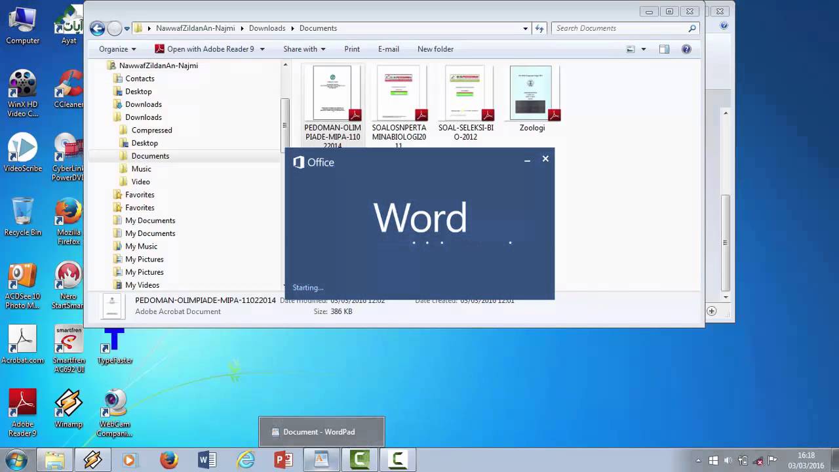The width and height of the screenshot is (839, 472).
Task: Click New folder in Explorer toolbar
Action: click(435, 49)
